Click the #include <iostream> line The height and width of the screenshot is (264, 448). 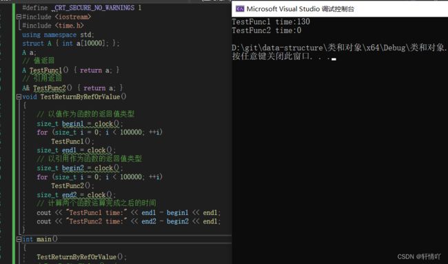click(x=57, y=17)
